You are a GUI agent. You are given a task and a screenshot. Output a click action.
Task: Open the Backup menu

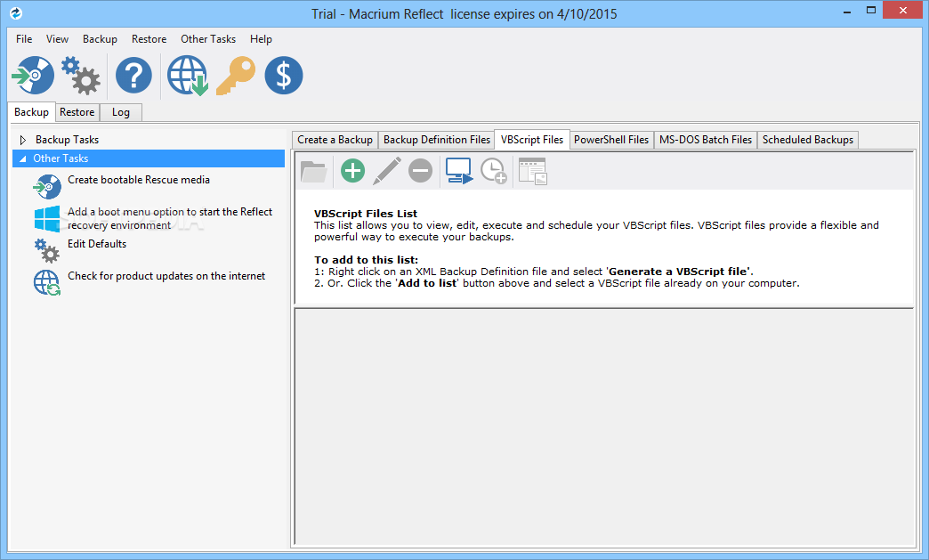pyautogui.click(x=100, y=39)
